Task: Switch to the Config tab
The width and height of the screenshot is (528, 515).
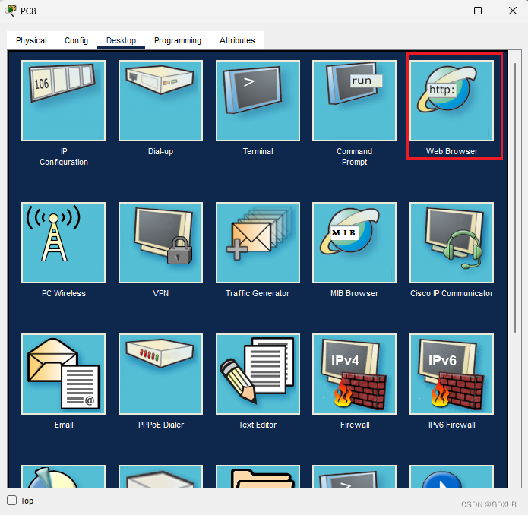Action: [76, 40]
